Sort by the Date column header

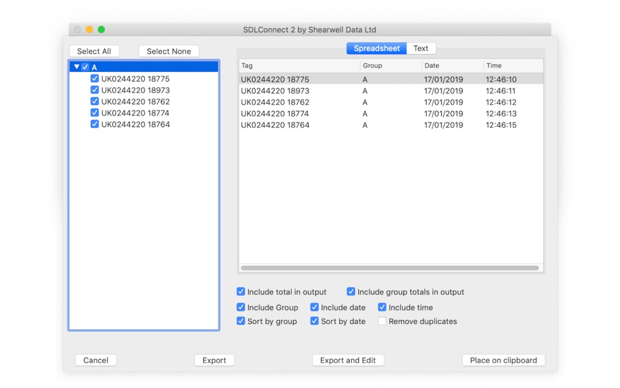pyautogui.click(x=452, y=66)
